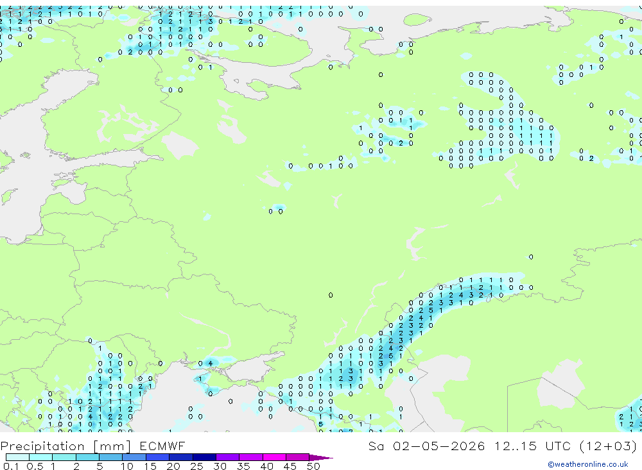Click the above-50 mm legend arrow tip
642x470 pixels.
[321, 458]
